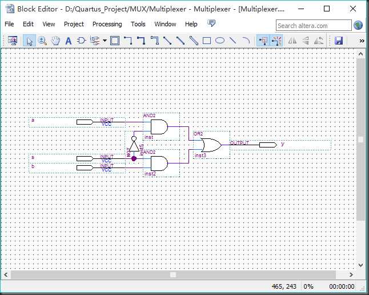Click Rotate Left icon
Viewport: 369px width, 295px height.
coord(319,41)
